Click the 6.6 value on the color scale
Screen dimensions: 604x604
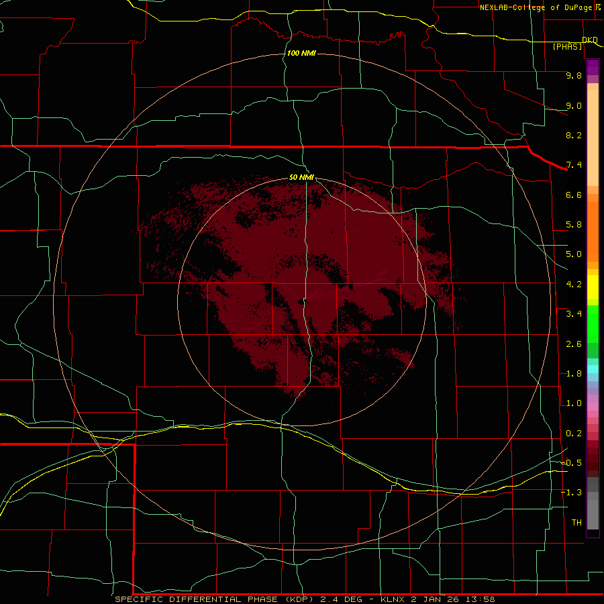[x=574, y=195]
